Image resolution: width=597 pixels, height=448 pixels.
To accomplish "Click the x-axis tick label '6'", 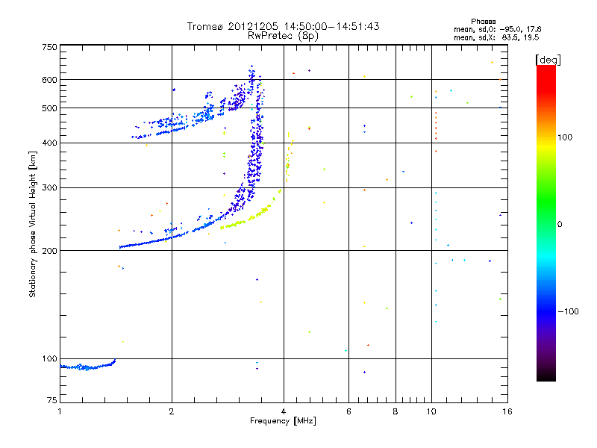I will coord(348,411).
